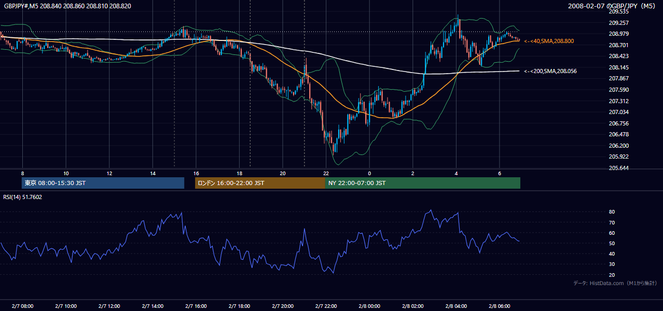Select the ロンドン 16:00-22:00 JST session bar

(260, 183)
